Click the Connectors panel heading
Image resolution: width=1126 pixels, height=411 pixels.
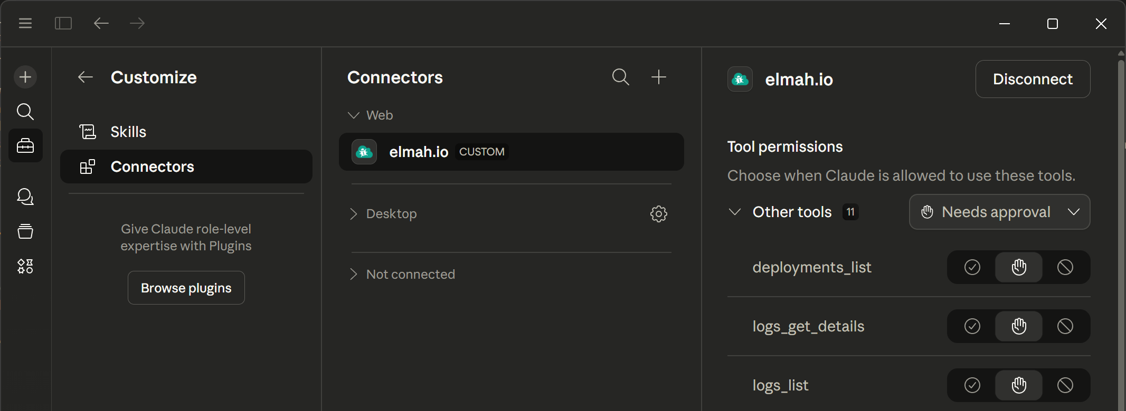(395, 77)
